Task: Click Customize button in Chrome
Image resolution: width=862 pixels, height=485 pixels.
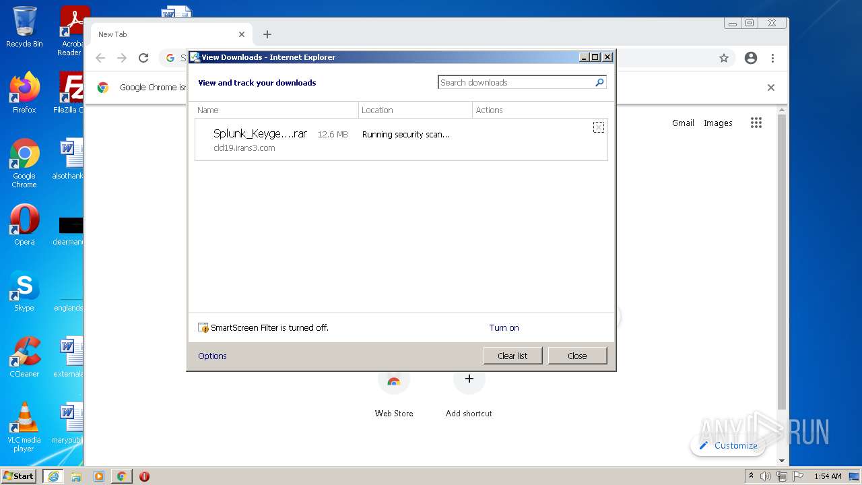Action: pos(728,445)
